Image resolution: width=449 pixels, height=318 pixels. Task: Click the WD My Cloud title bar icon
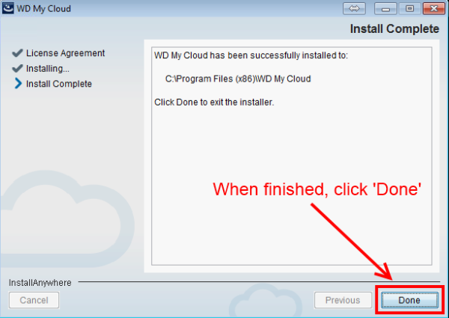coord(8,8)
